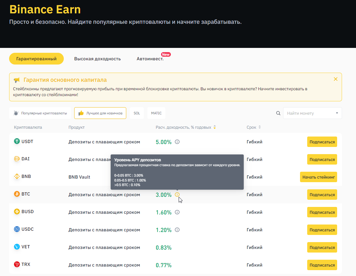Open the BTC APY info tooltip icon
356x276 pixels.
177,194
